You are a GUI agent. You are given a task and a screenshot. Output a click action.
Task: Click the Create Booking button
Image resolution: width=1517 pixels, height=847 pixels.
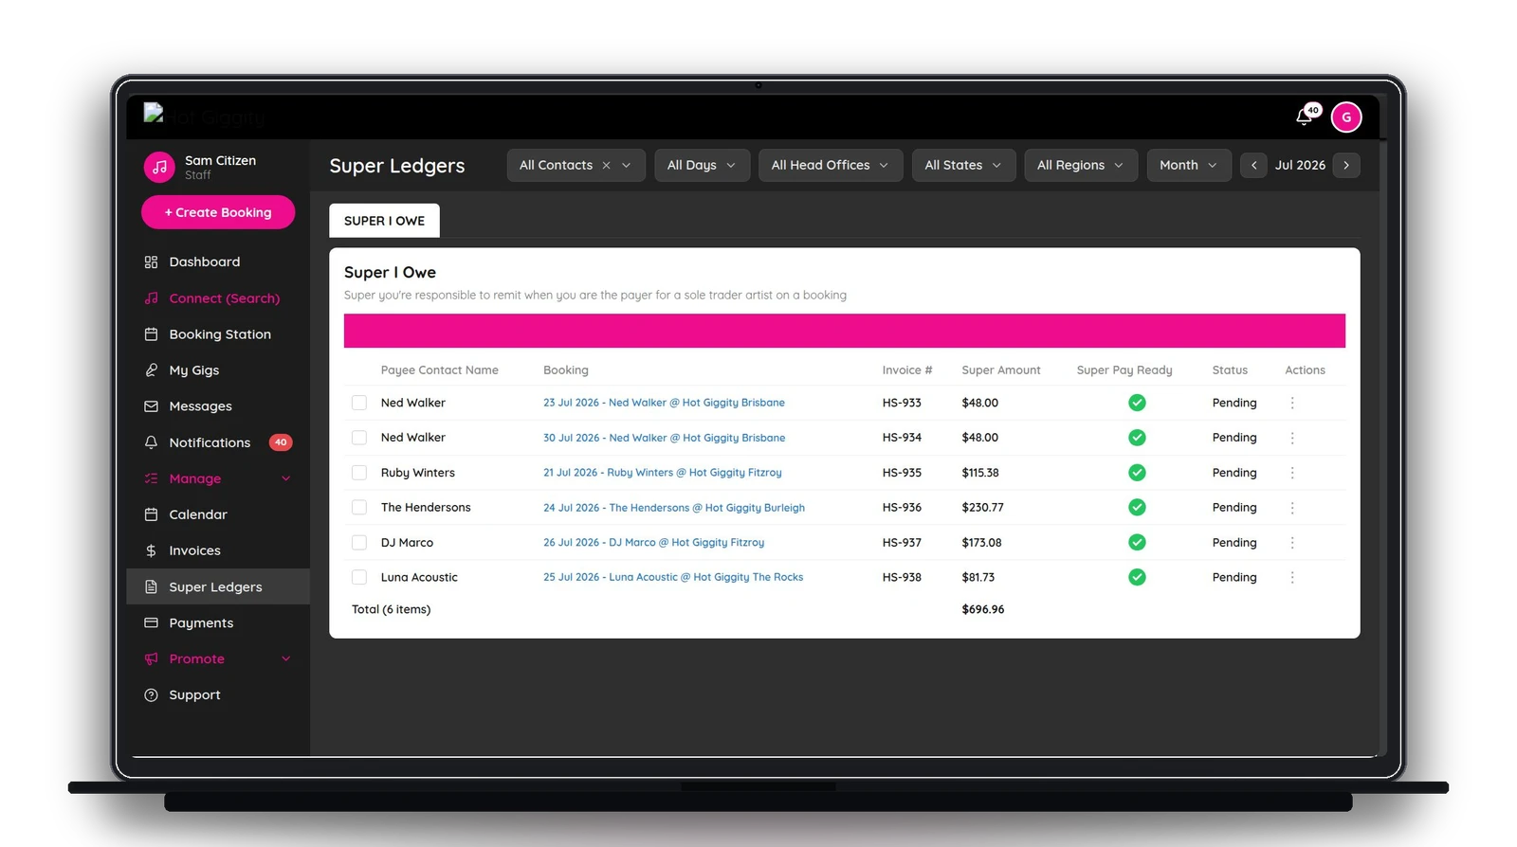tap(218, 212)
